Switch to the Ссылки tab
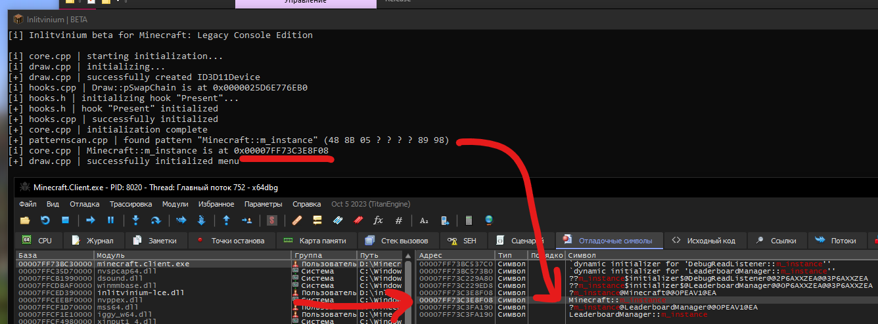The width and height of the screenshot is (878, 324). (778, 241)
